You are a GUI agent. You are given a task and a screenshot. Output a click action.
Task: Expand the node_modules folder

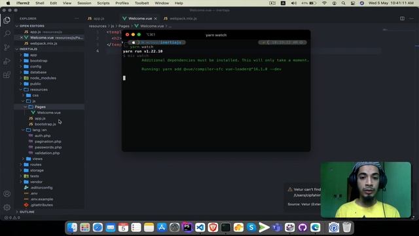click(x=43, y=78)
